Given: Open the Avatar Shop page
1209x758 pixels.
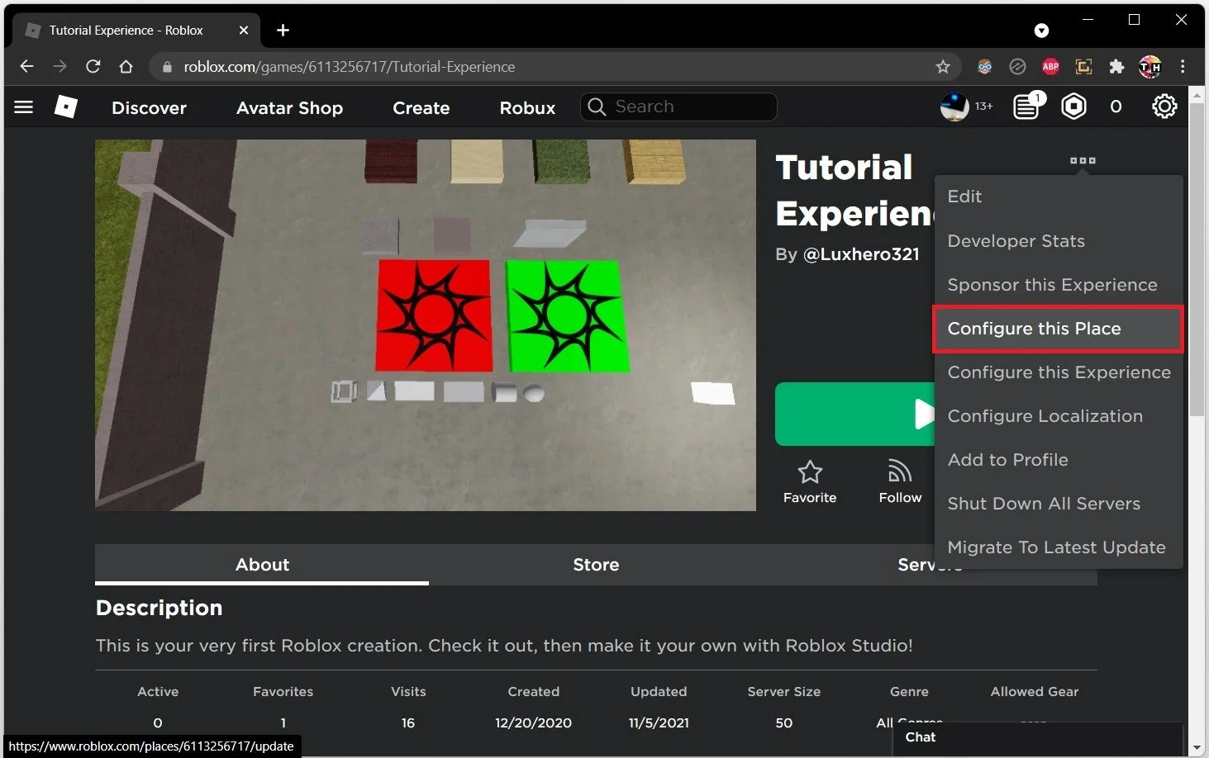Looking at the screenshot, I should pos(289,108).
